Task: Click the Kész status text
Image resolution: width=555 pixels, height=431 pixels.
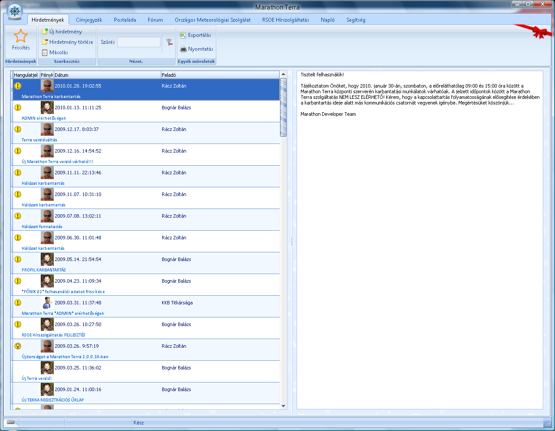Action: click(x=138, y=423)
